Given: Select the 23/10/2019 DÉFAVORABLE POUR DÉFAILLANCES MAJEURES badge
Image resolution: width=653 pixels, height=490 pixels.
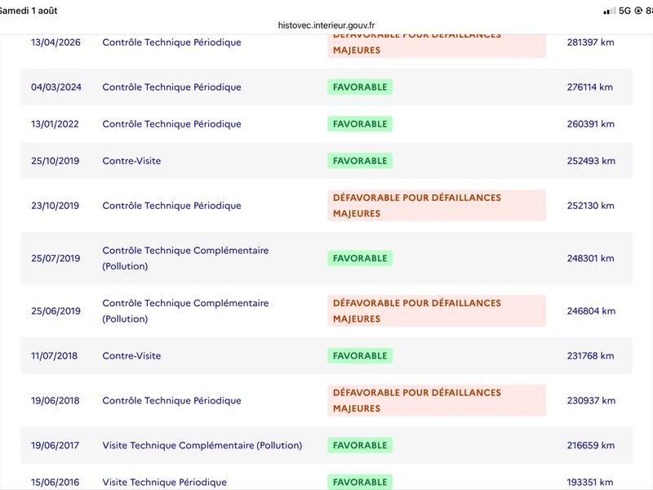Looking at the screenshot, I should point(437,206).
